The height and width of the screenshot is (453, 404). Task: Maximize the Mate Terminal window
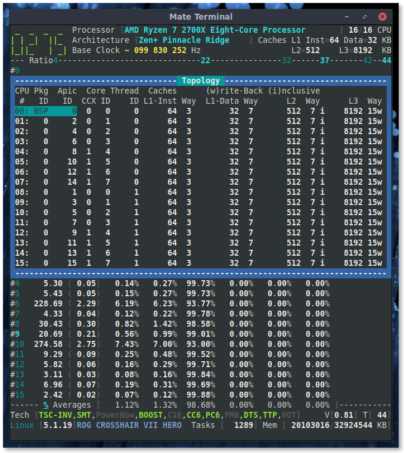(x=365, y=17)
